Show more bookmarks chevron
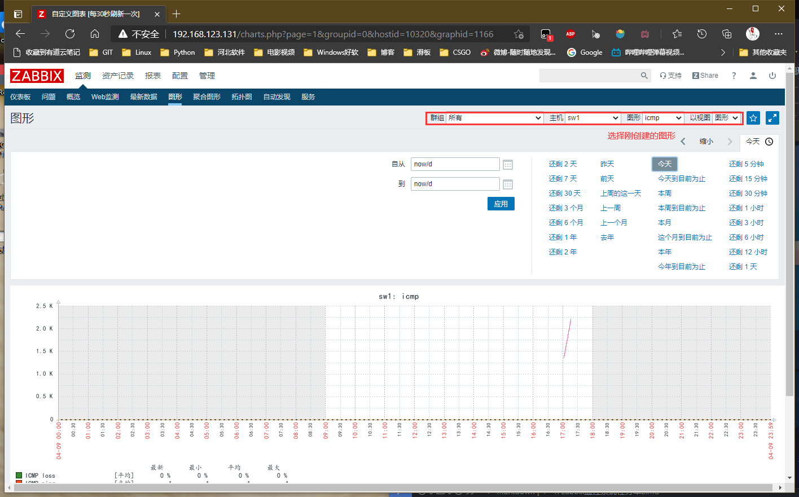 tap(723, 52)
